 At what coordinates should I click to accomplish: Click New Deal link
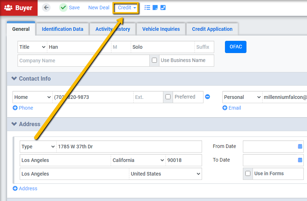click(x=99, y=8)
